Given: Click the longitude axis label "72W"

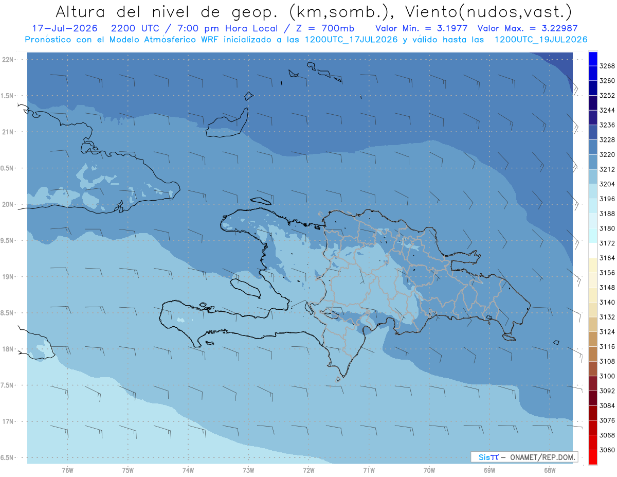Looking at the screenshot, I should [x=308, y=470].
